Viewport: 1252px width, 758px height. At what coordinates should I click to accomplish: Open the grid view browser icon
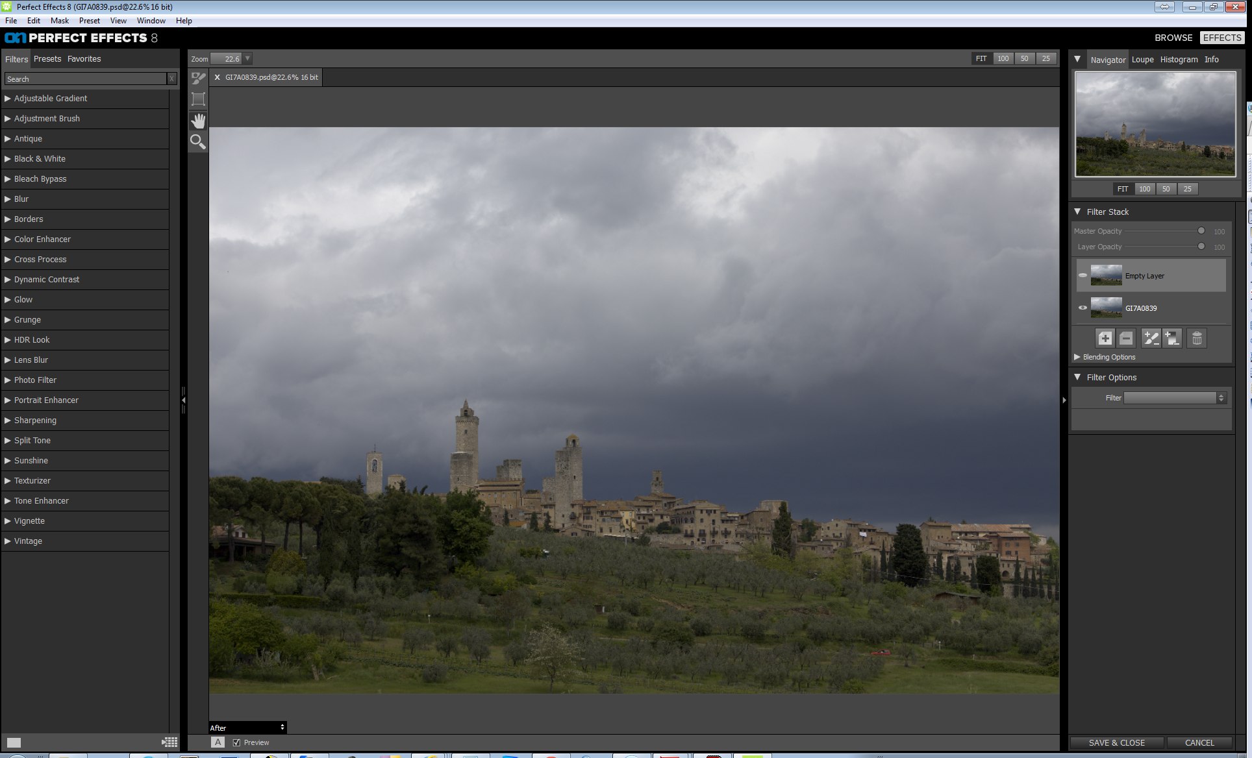(169, 742)
